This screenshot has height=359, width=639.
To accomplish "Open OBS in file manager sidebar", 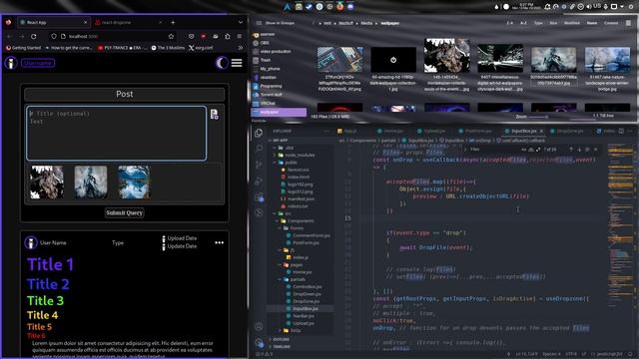I will click(265, 43).
